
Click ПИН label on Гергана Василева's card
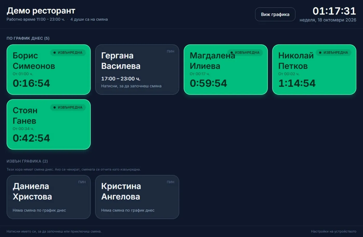[x=170, y=51]
